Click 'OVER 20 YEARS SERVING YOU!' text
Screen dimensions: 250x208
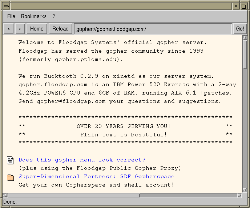coord(124,126)
